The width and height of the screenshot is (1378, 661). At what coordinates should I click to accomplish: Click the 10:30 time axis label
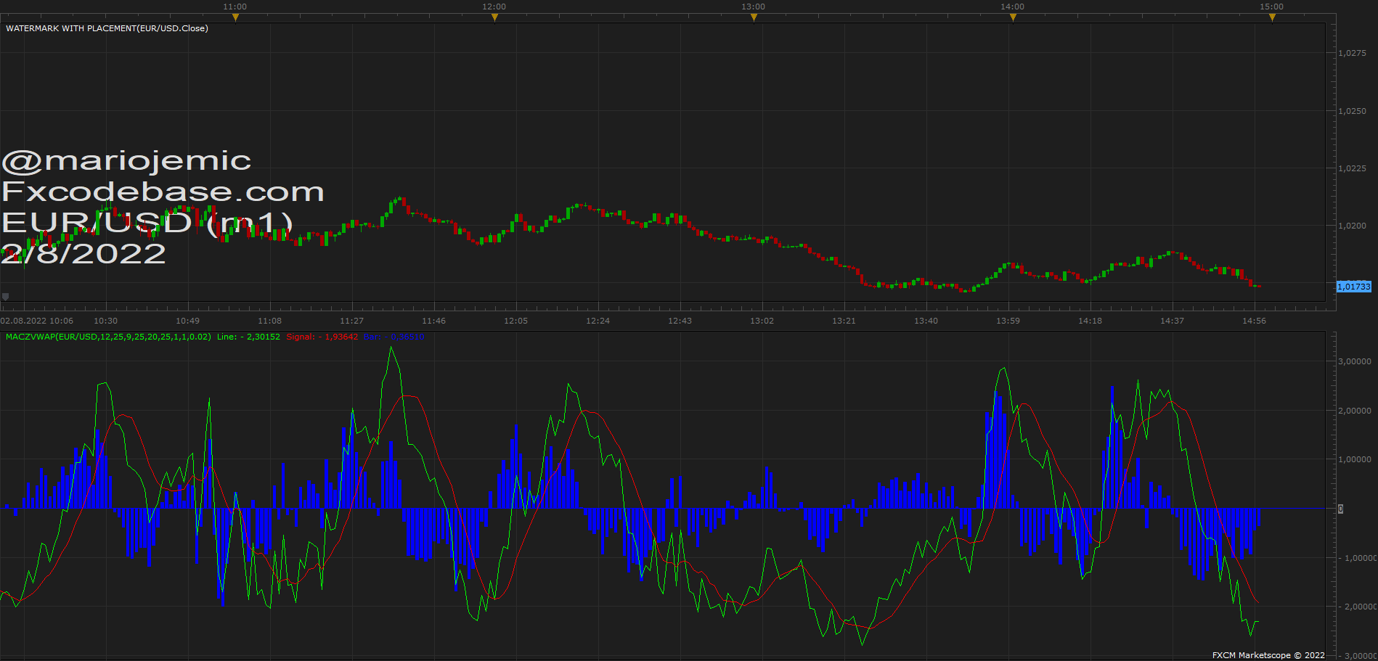tap(106, 321)
